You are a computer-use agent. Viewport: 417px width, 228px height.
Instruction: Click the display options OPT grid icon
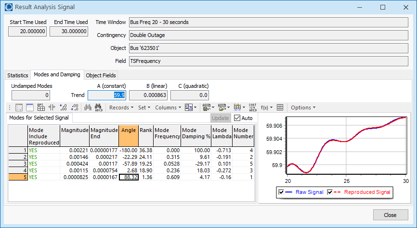click(x=40, y=108)
